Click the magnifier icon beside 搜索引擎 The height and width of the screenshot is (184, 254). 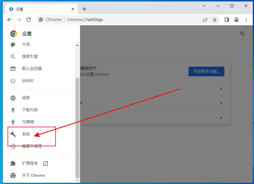click(13, 57)
